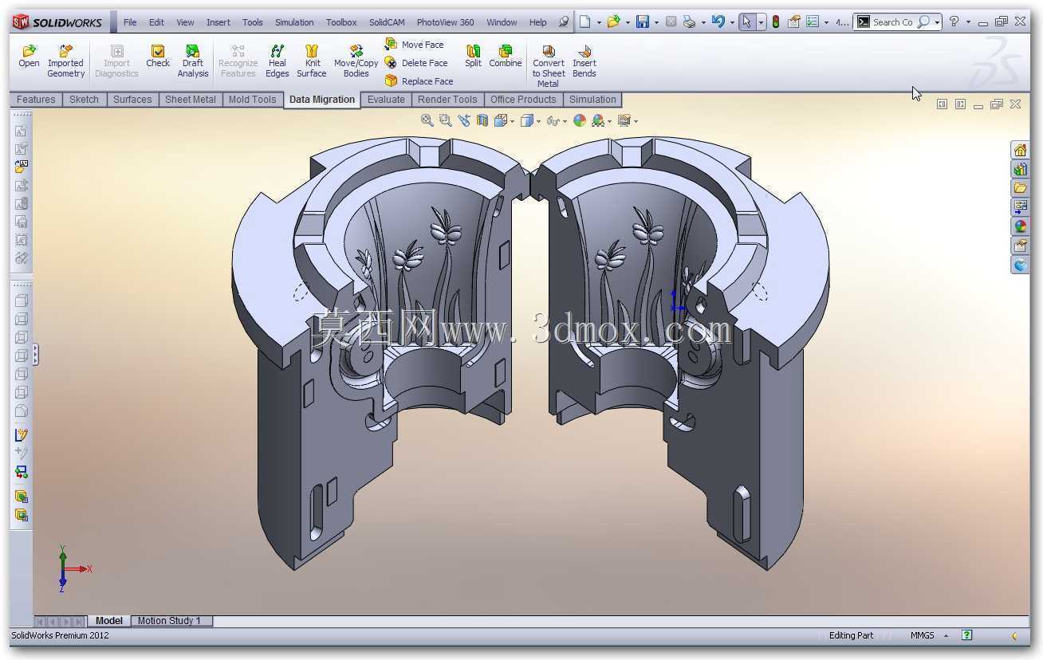1043x660 pixels.
Task: Click the Insert Bends tool
Action: pos(584,61)
